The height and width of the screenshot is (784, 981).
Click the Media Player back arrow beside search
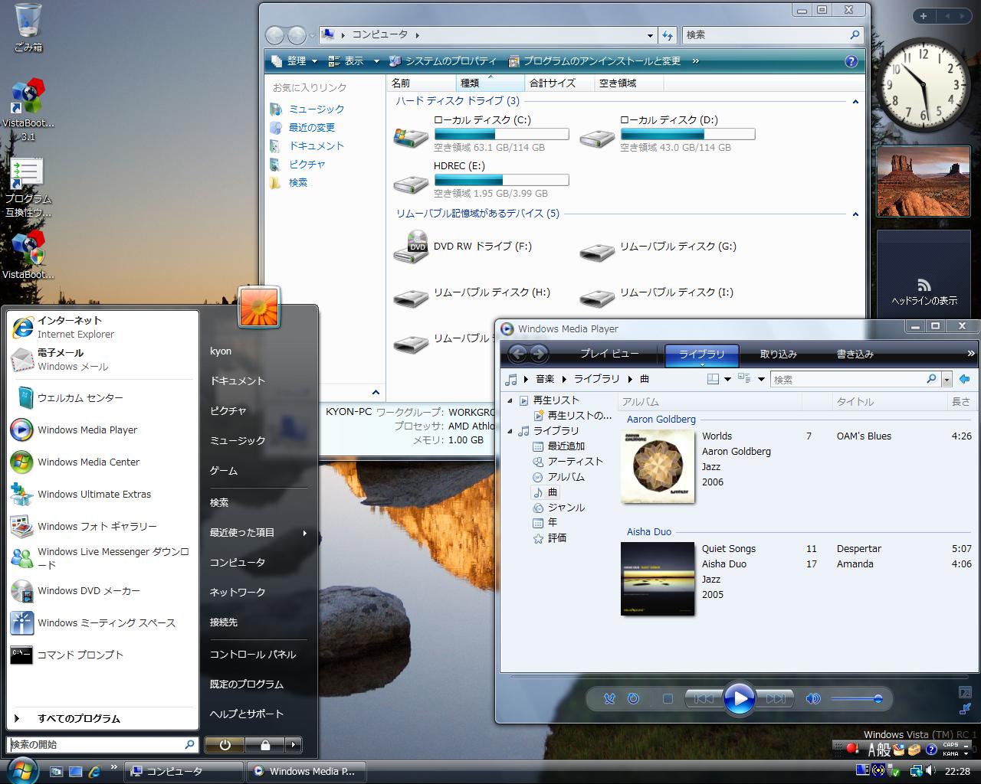pos(964,379)
